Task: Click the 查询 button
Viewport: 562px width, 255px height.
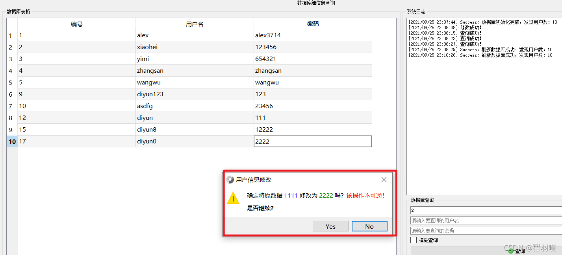Action: (x=486, y=250)
